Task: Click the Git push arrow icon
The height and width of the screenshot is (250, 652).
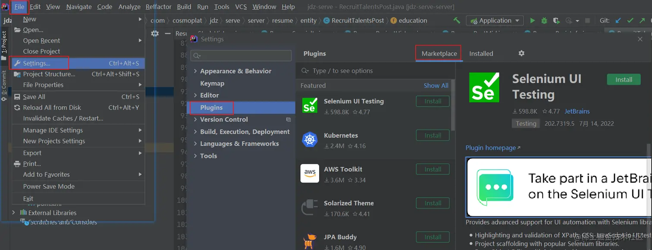Action: click(643, 20)
